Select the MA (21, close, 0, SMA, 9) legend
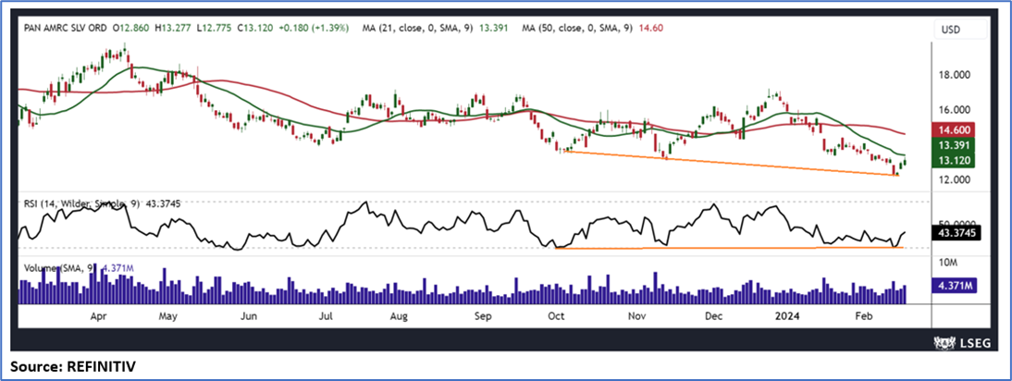 pyautogui.click(x=417, y=29)
